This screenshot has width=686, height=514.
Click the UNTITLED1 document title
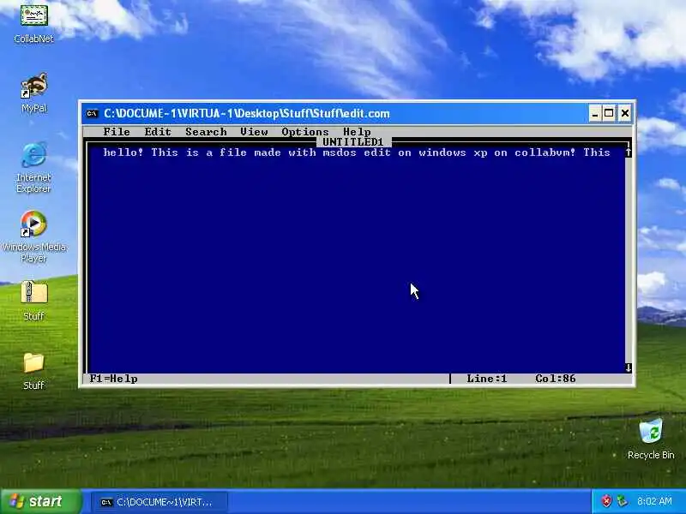(x=352, y=142)
